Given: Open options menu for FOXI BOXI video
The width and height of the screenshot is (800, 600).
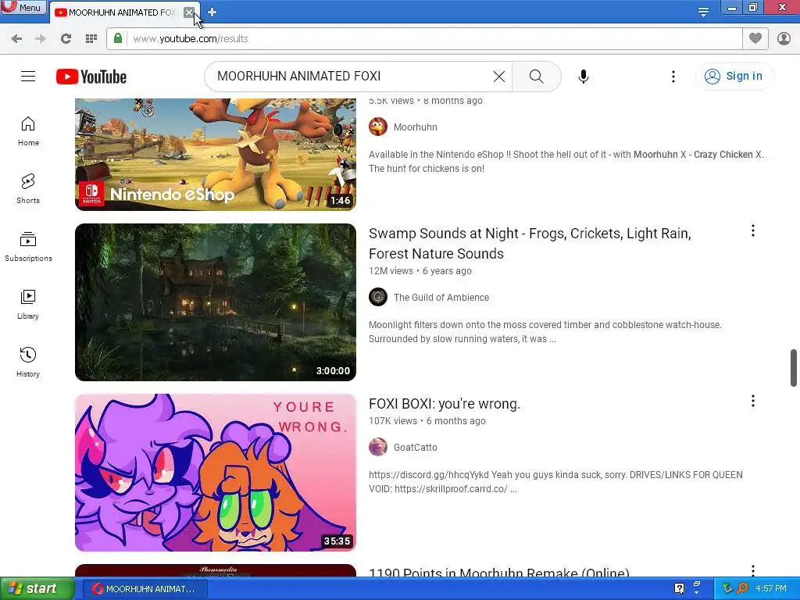Looking at the screenshot, I should tap(752, 401).
